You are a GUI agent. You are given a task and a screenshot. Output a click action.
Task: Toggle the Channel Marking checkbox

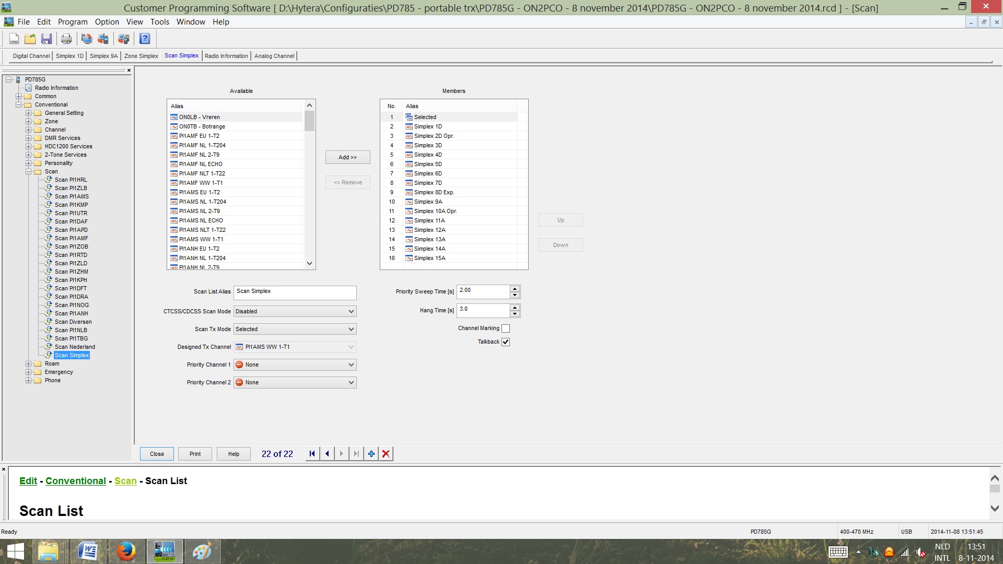(506, 328)
